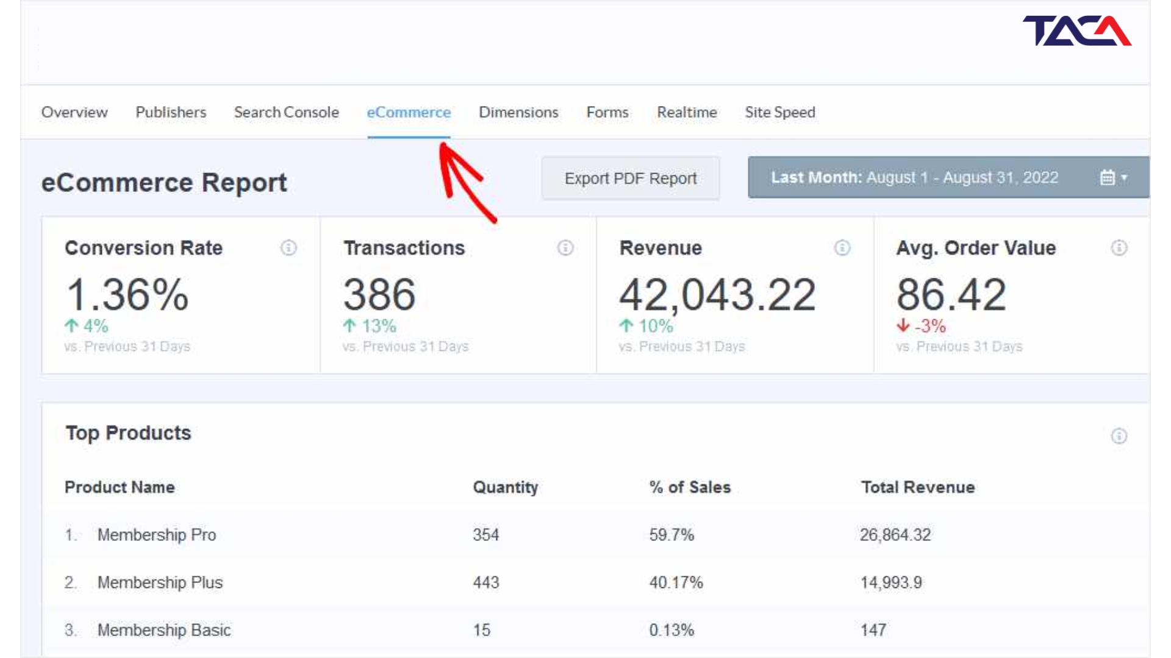
Task: Click the Membership Pro product name
Action: pyautogui.click(x=157, y=535)
